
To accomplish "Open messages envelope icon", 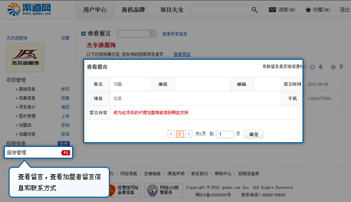I will click(272, 10).
